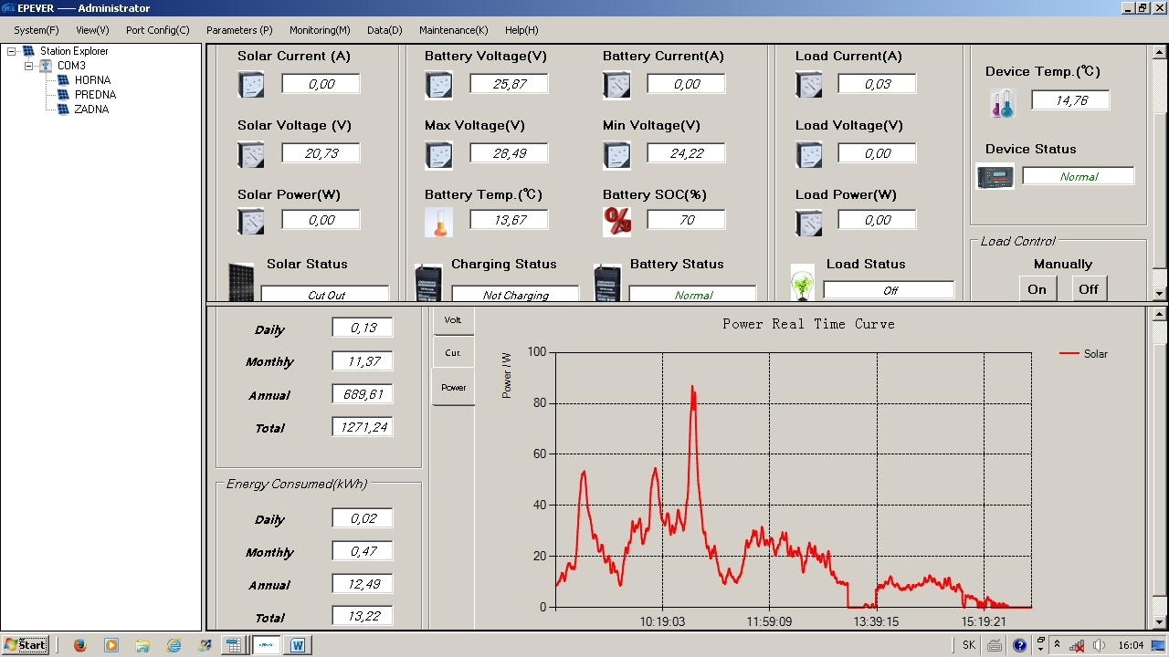Open the Parameters(P) menu

pyautogui.click(x=239, y=30)
